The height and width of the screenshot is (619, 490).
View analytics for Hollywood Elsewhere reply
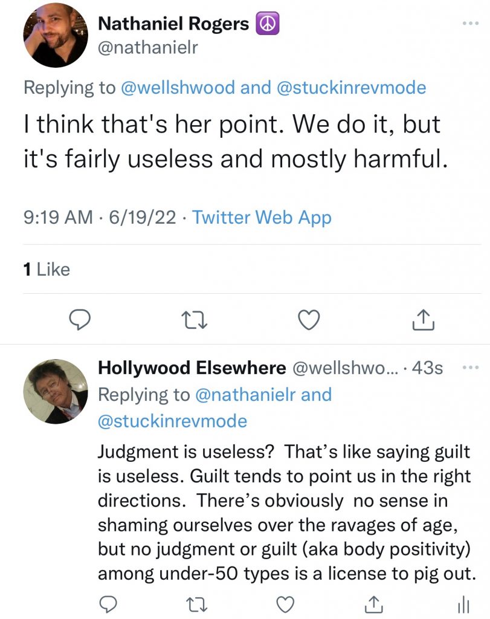point(463,604)
